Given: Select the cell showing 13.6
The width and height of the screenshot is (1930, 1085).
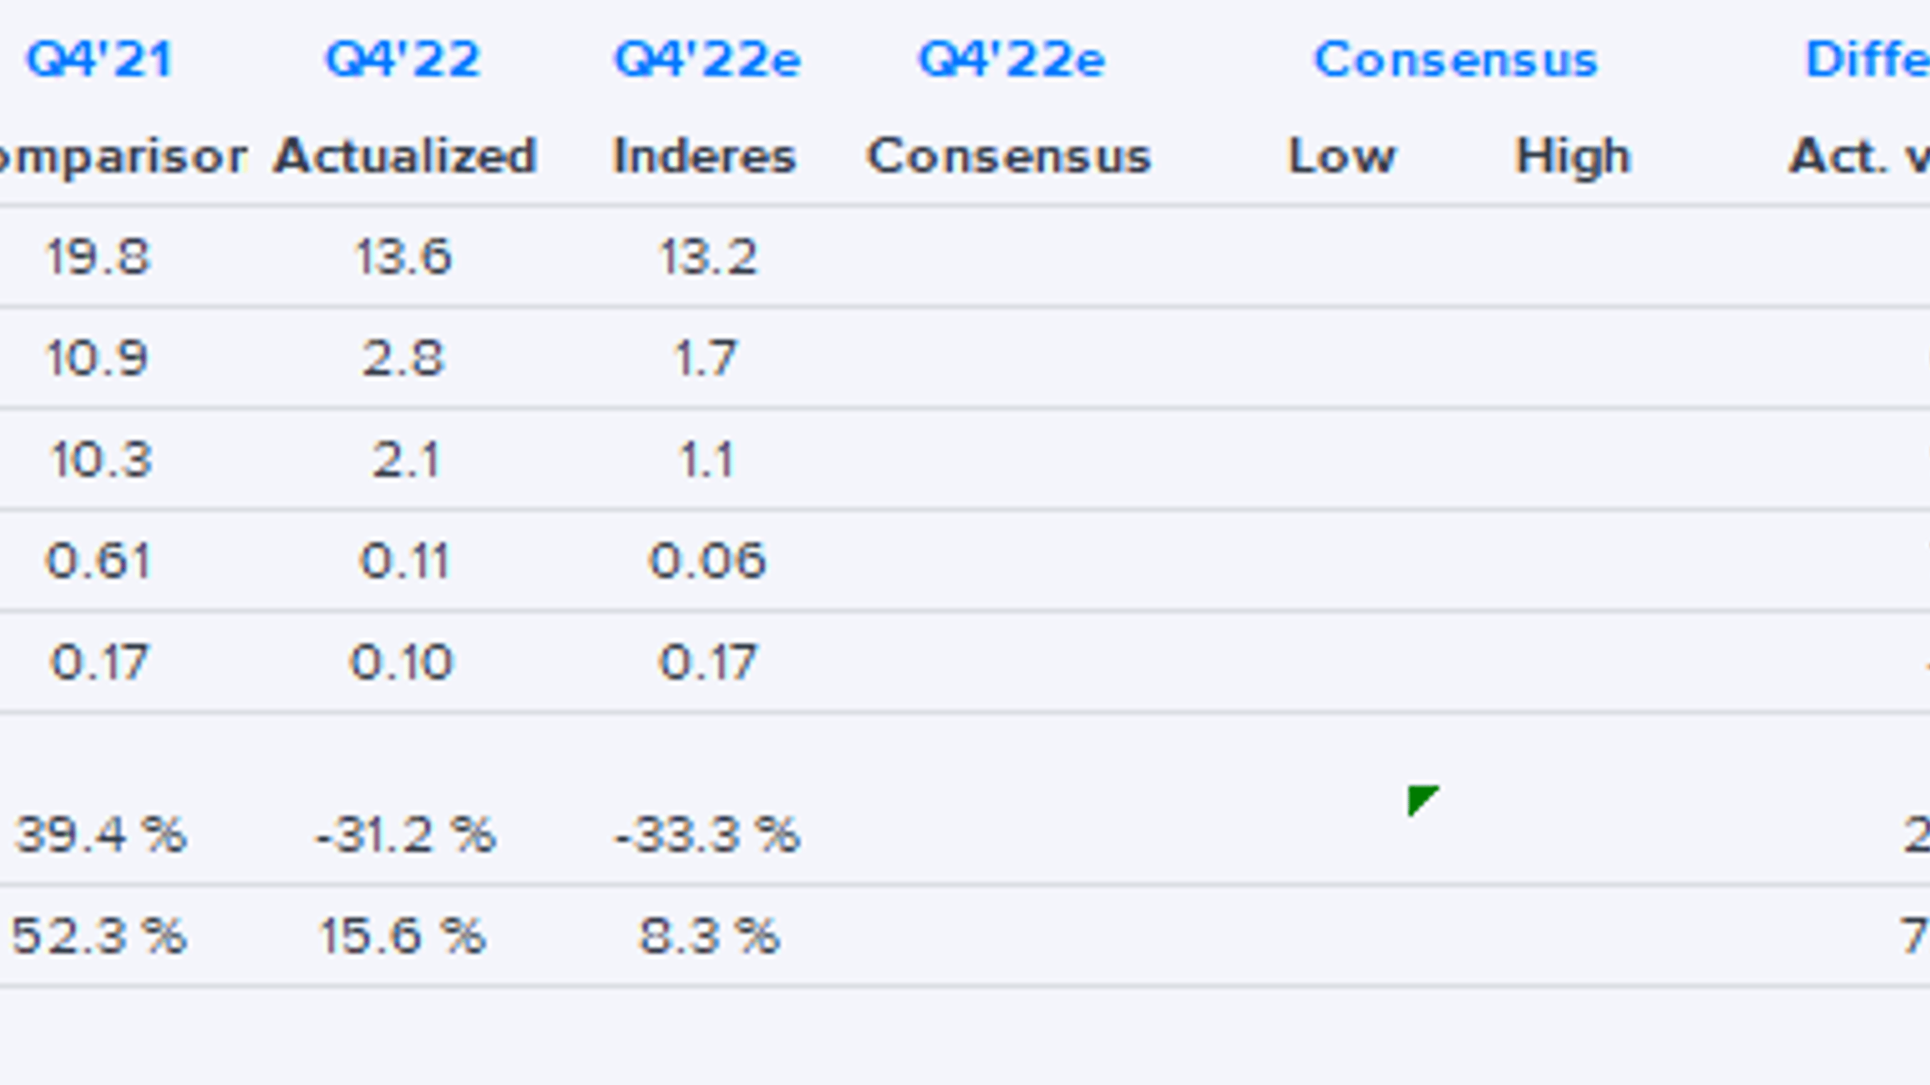Looking at the screenshot, I should click(404, 257).
